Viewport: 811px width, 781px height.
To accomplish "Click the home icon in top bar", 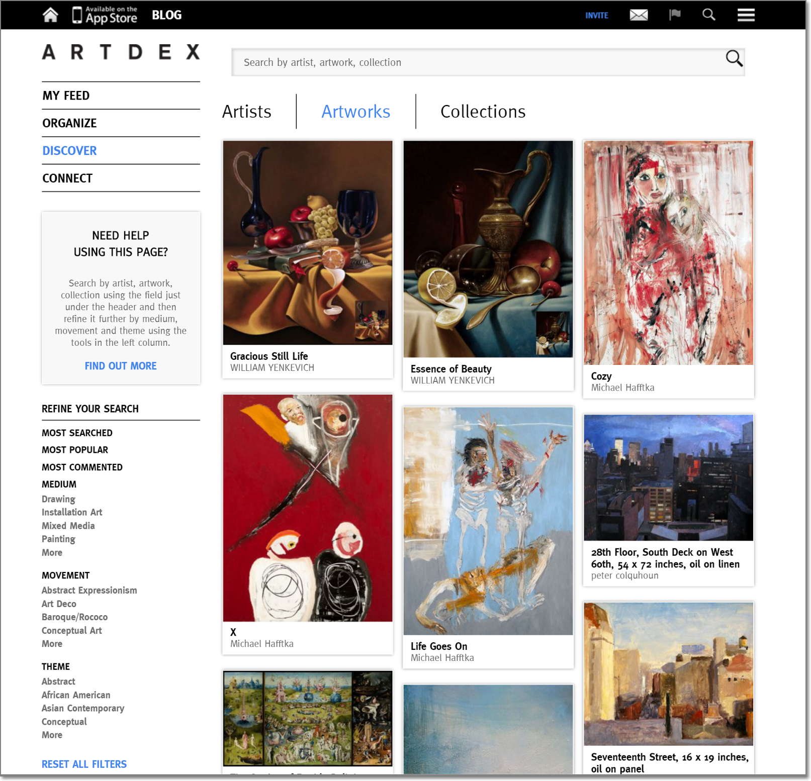I will [x=50, y=15].
